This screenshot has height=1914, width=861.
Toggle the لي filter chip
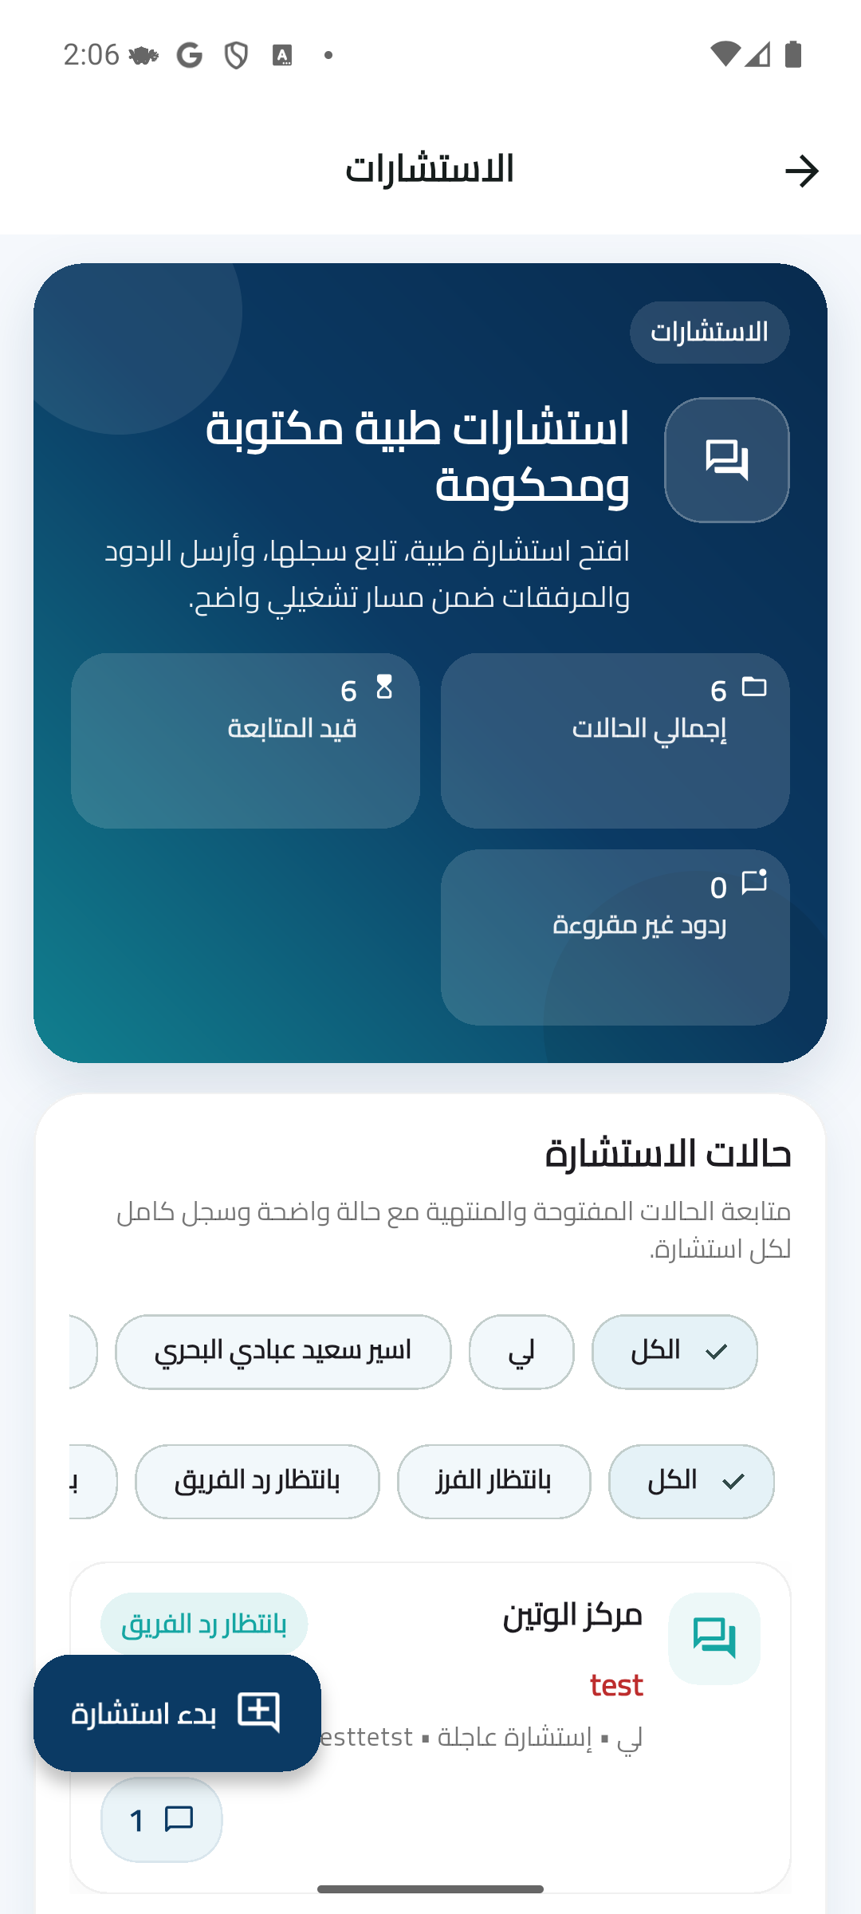click(x=521, y=1352)
